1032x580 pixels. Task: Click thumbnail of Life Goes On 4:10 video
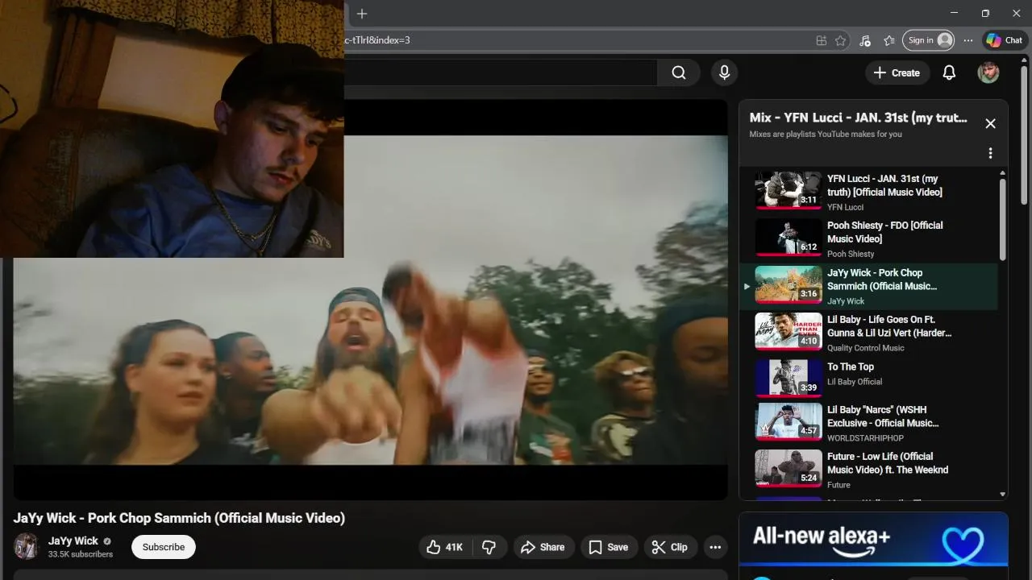788,331
